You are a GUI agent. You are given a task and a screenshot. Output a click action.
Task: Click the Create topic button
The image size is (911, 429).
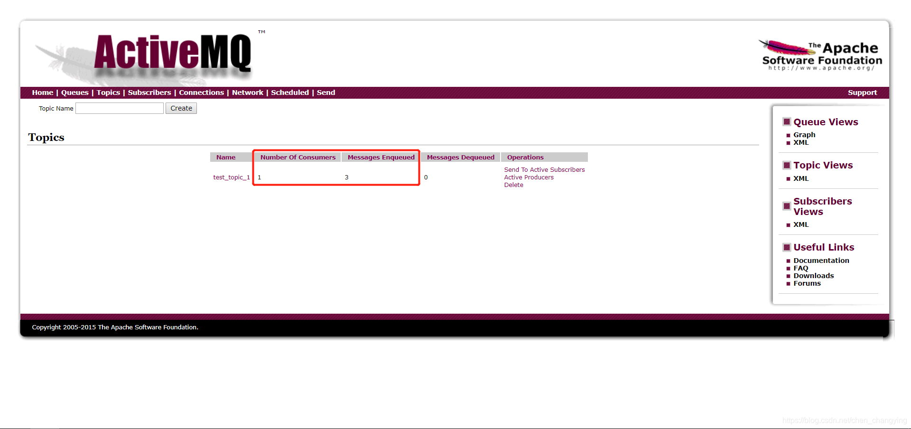pos(181,108)
